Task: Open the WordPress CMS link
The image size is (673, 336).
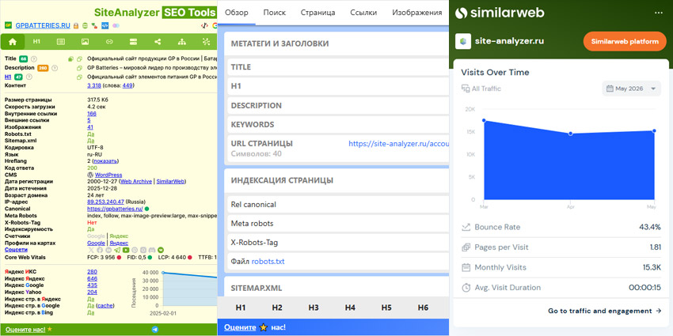Action: [x=108, y=175]
